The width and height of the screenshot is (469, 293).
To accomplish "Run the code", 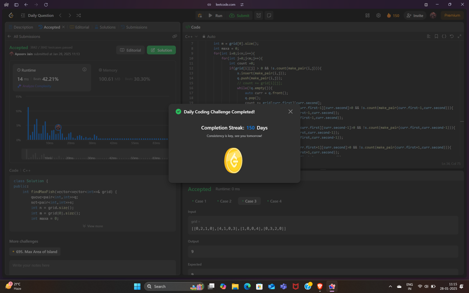I will (215, 15).
